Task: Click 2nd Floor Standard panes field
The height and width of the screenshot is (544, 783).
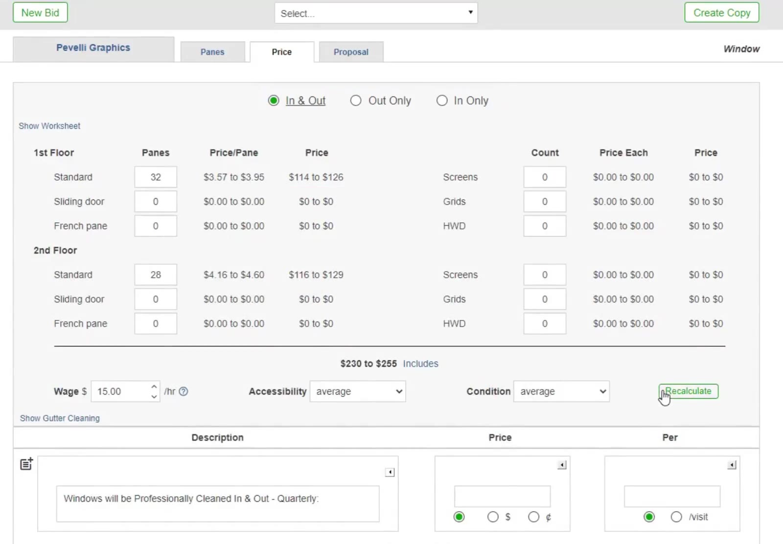Action: (x=156, y=275)
